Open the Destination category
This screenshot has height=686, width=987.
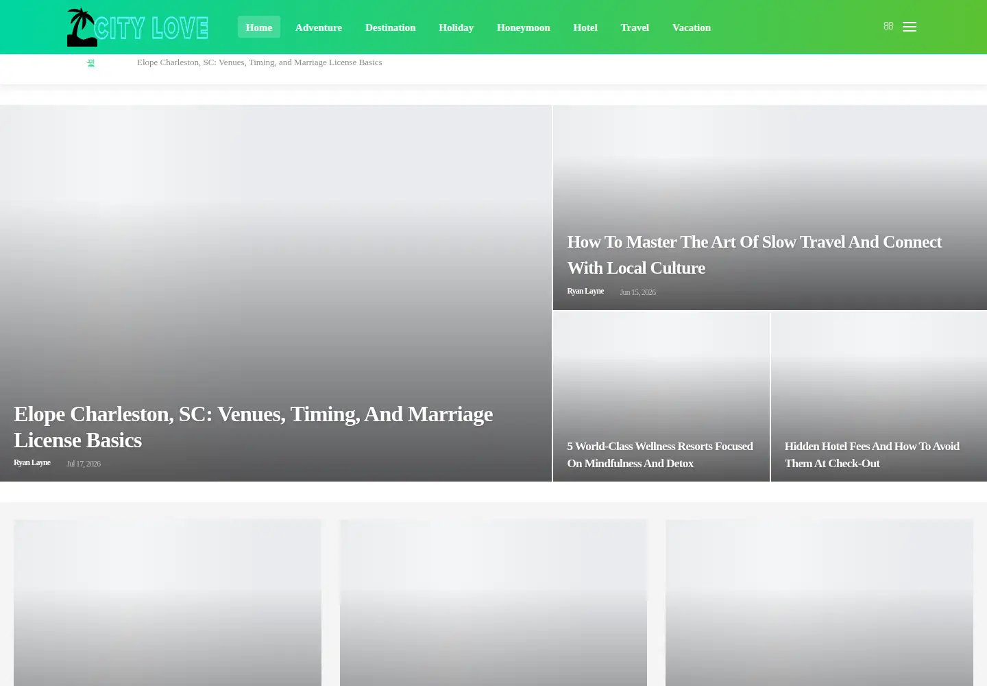[391, 27]
